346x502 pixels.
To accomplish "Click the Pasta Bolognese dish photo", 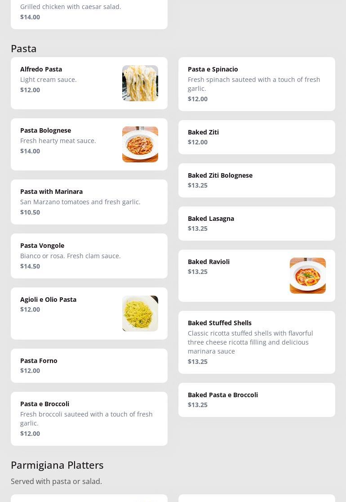I will coord(140,144).
